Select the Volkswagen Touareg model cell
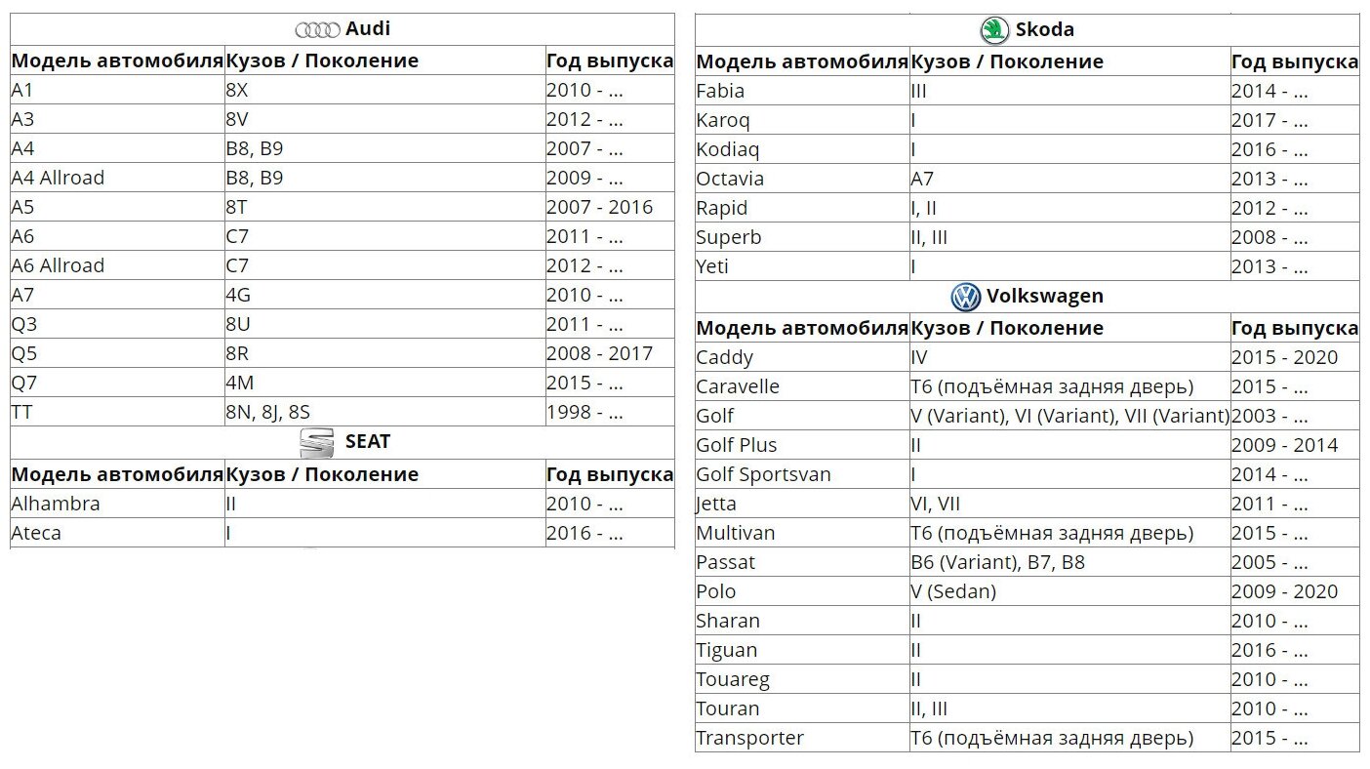The image size is (1370, 769). [802, 679]
